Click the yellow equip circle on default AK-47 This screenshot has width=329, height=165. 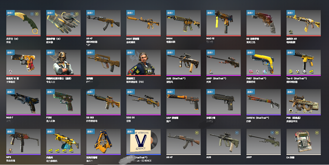coord(197,132)
